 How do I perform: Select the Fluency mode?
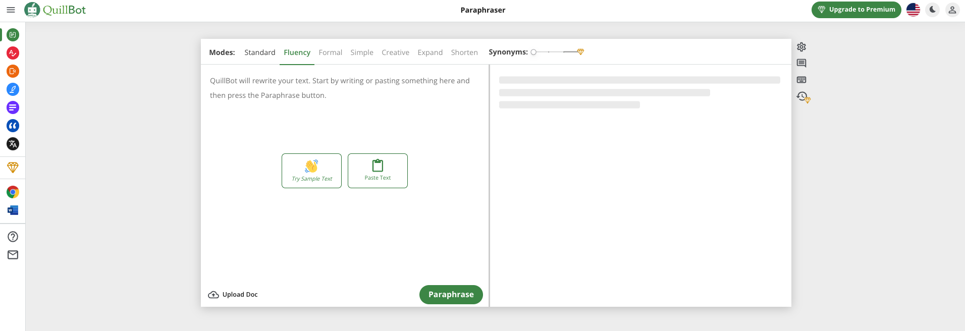click(x=297, y=52)
